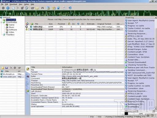157x118 pixels.
Task: Select the BitSpirit root node
Action: coord(7,18)
